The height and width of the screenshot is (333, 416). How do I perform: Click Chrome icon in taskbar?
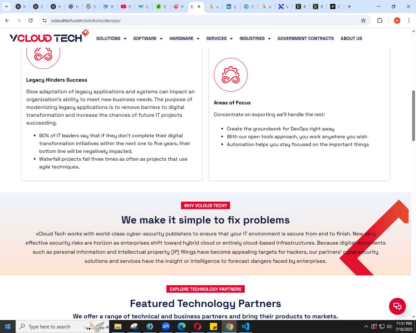[x=229, y=326]
